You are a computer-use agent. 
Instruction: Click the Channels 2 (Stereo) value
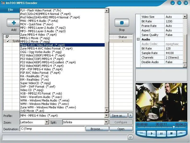(x=174, y=58)
